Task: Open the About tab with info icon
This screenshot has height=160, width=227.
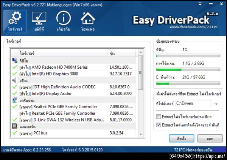Action: [64, 22]
